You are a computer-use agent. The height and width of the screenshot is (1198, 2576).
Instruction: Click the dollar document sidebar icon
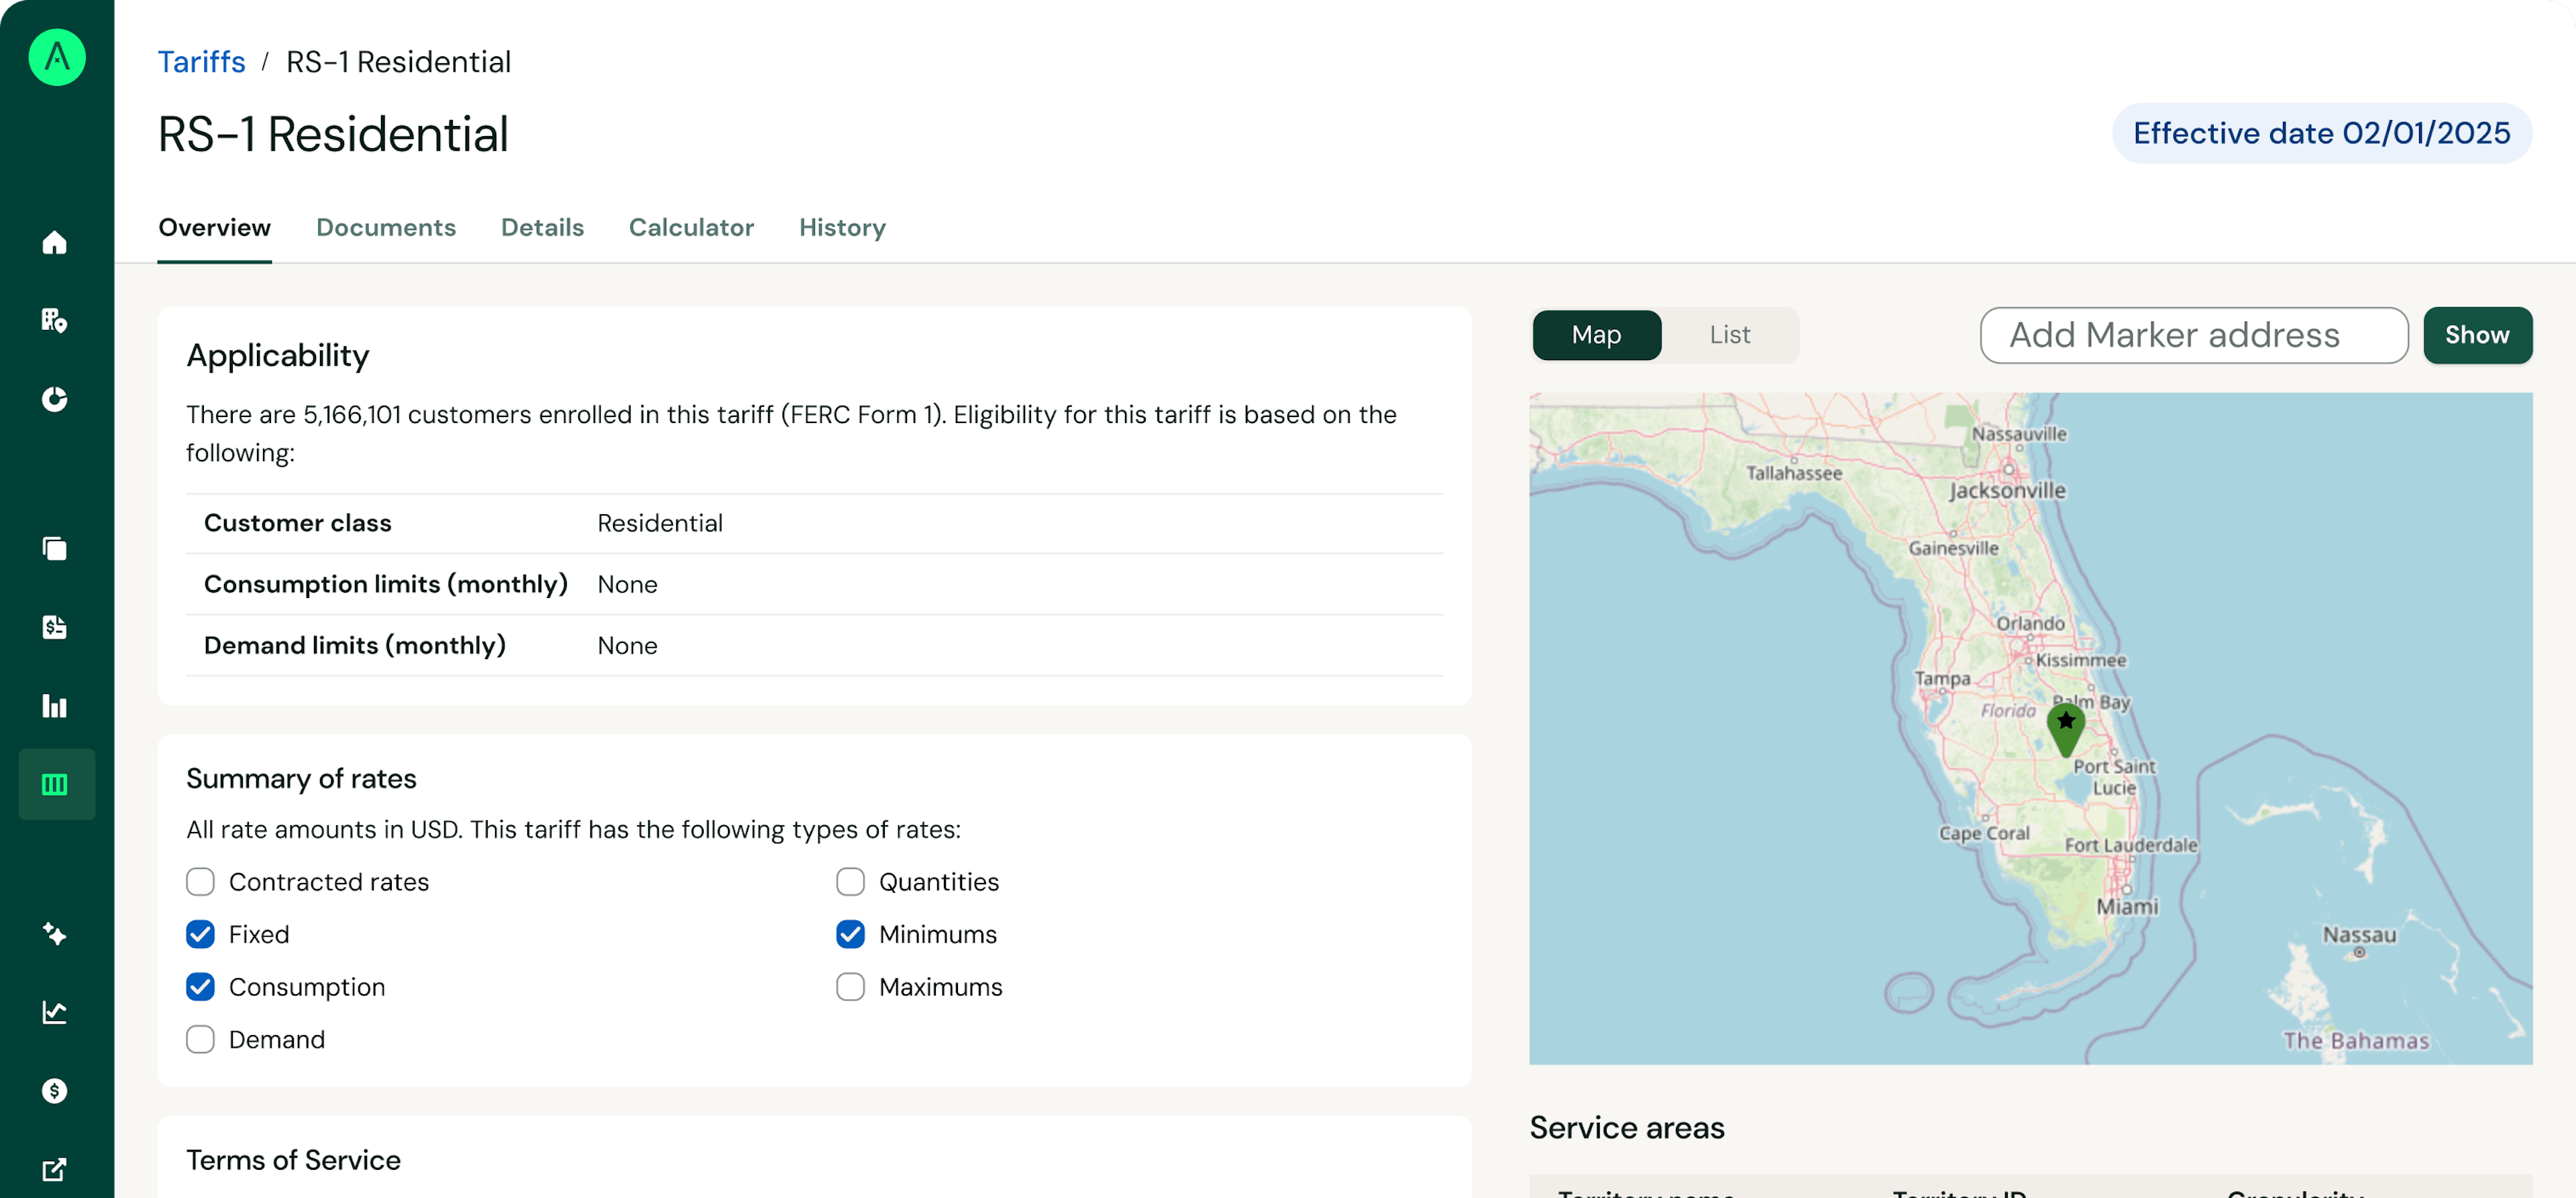click(55, 627)
